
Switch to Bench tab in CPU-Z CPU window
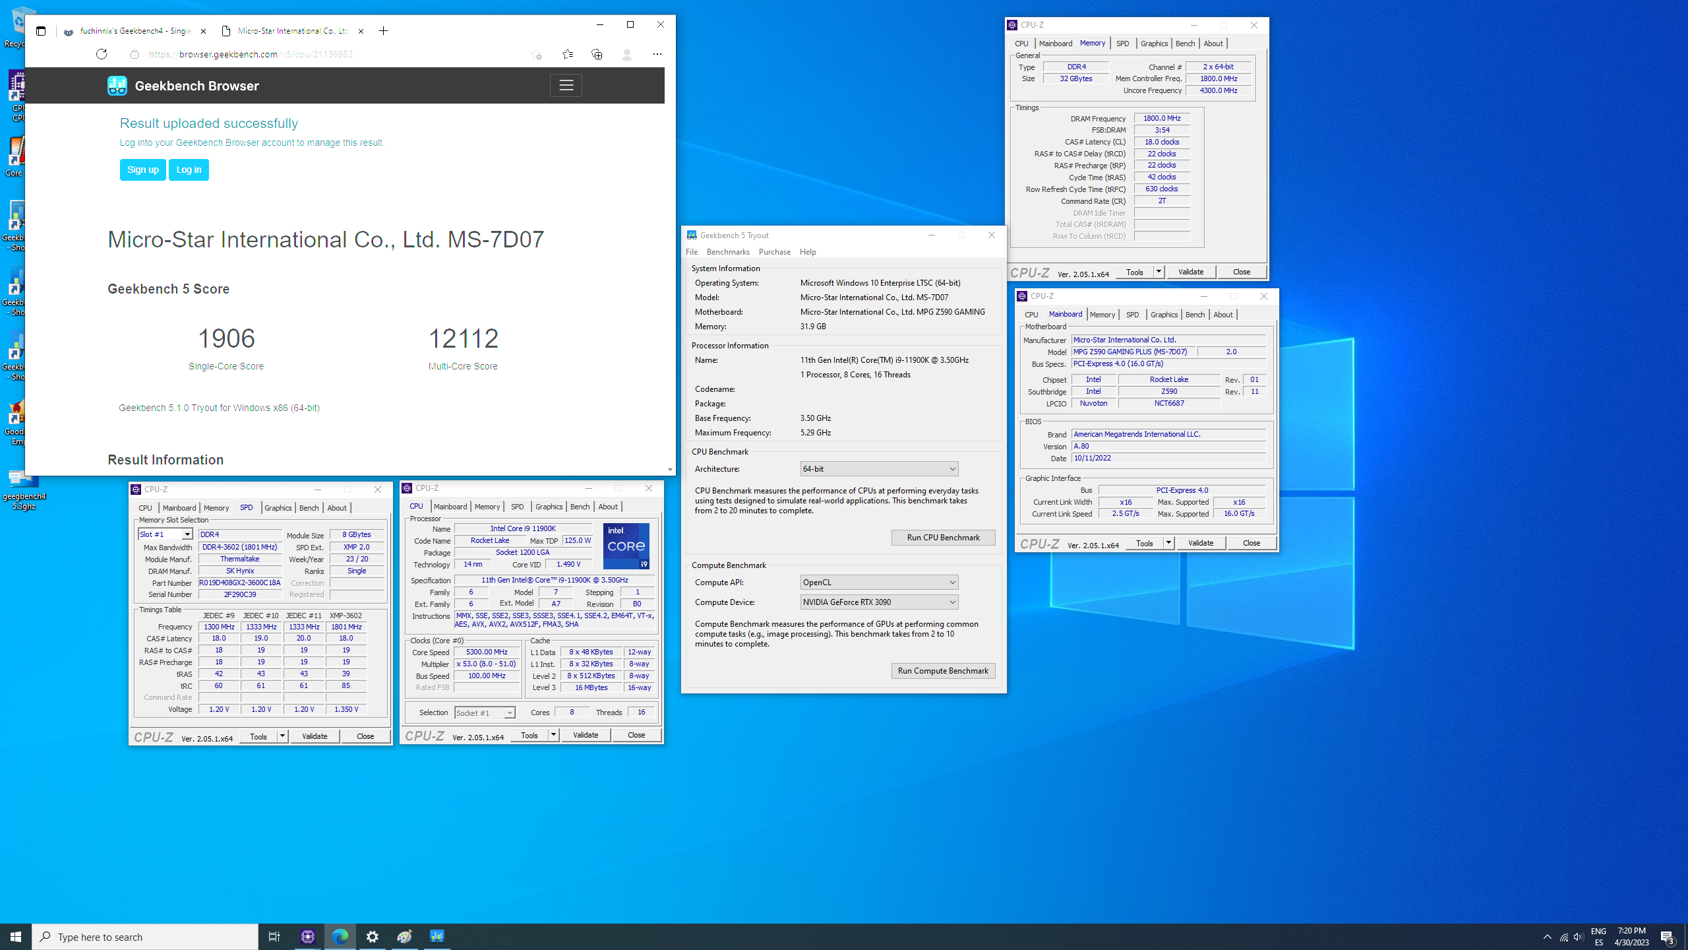580,507
